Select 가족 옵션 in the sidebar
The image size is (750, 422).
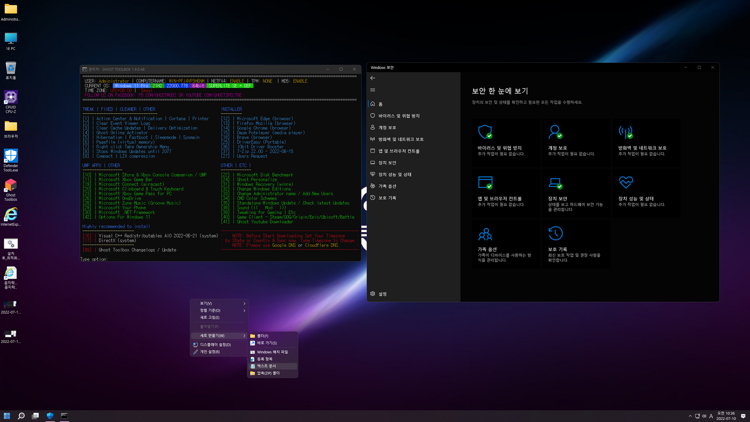pyautogui.click(x=414, y=186)
